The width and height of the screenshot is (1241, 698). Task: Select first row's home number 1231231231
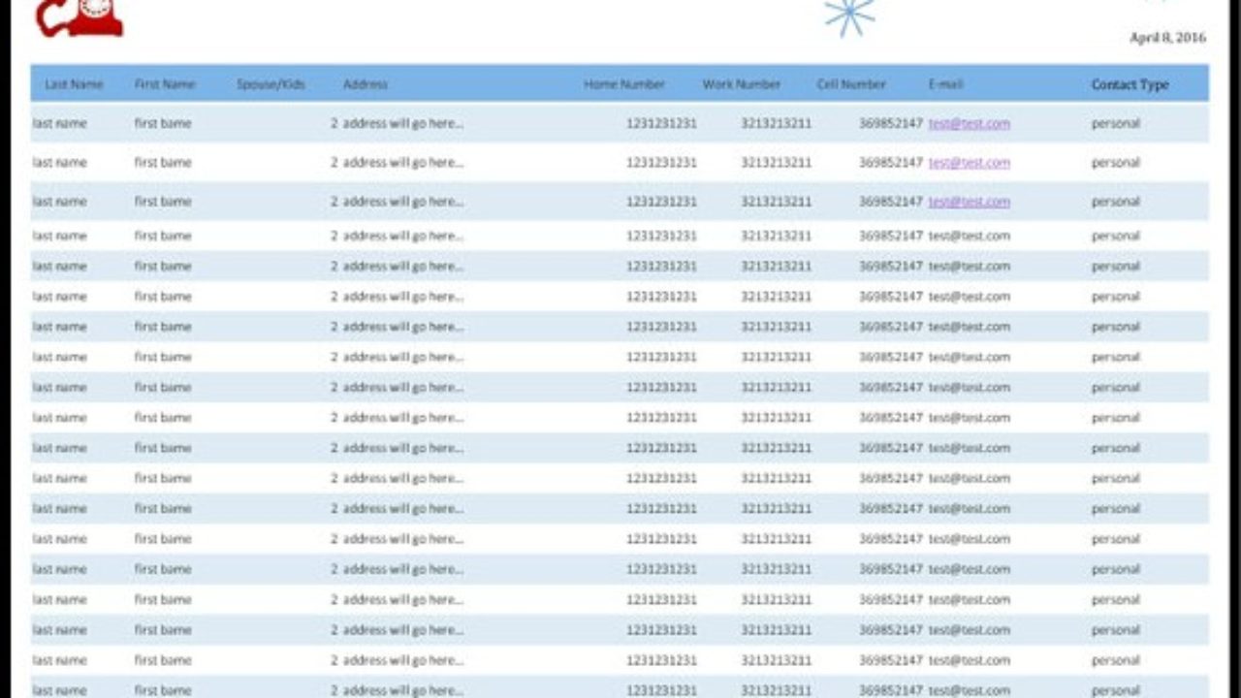tap(661, 124)
